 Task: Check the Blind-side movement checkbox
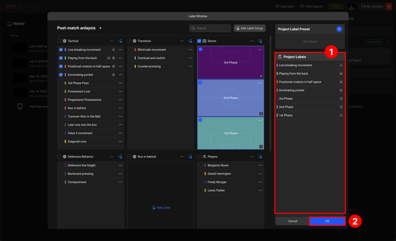pyautogui.click(x=131, y=50)
